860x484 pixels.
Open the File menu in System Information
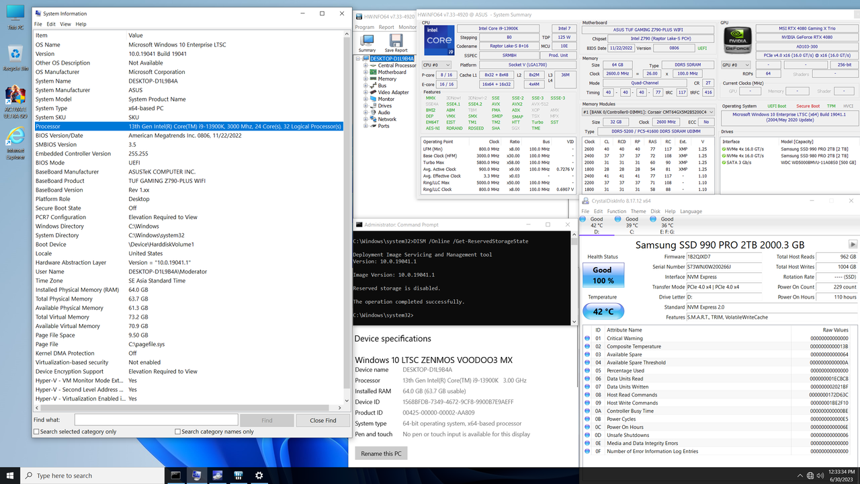(x=38, y=24)
